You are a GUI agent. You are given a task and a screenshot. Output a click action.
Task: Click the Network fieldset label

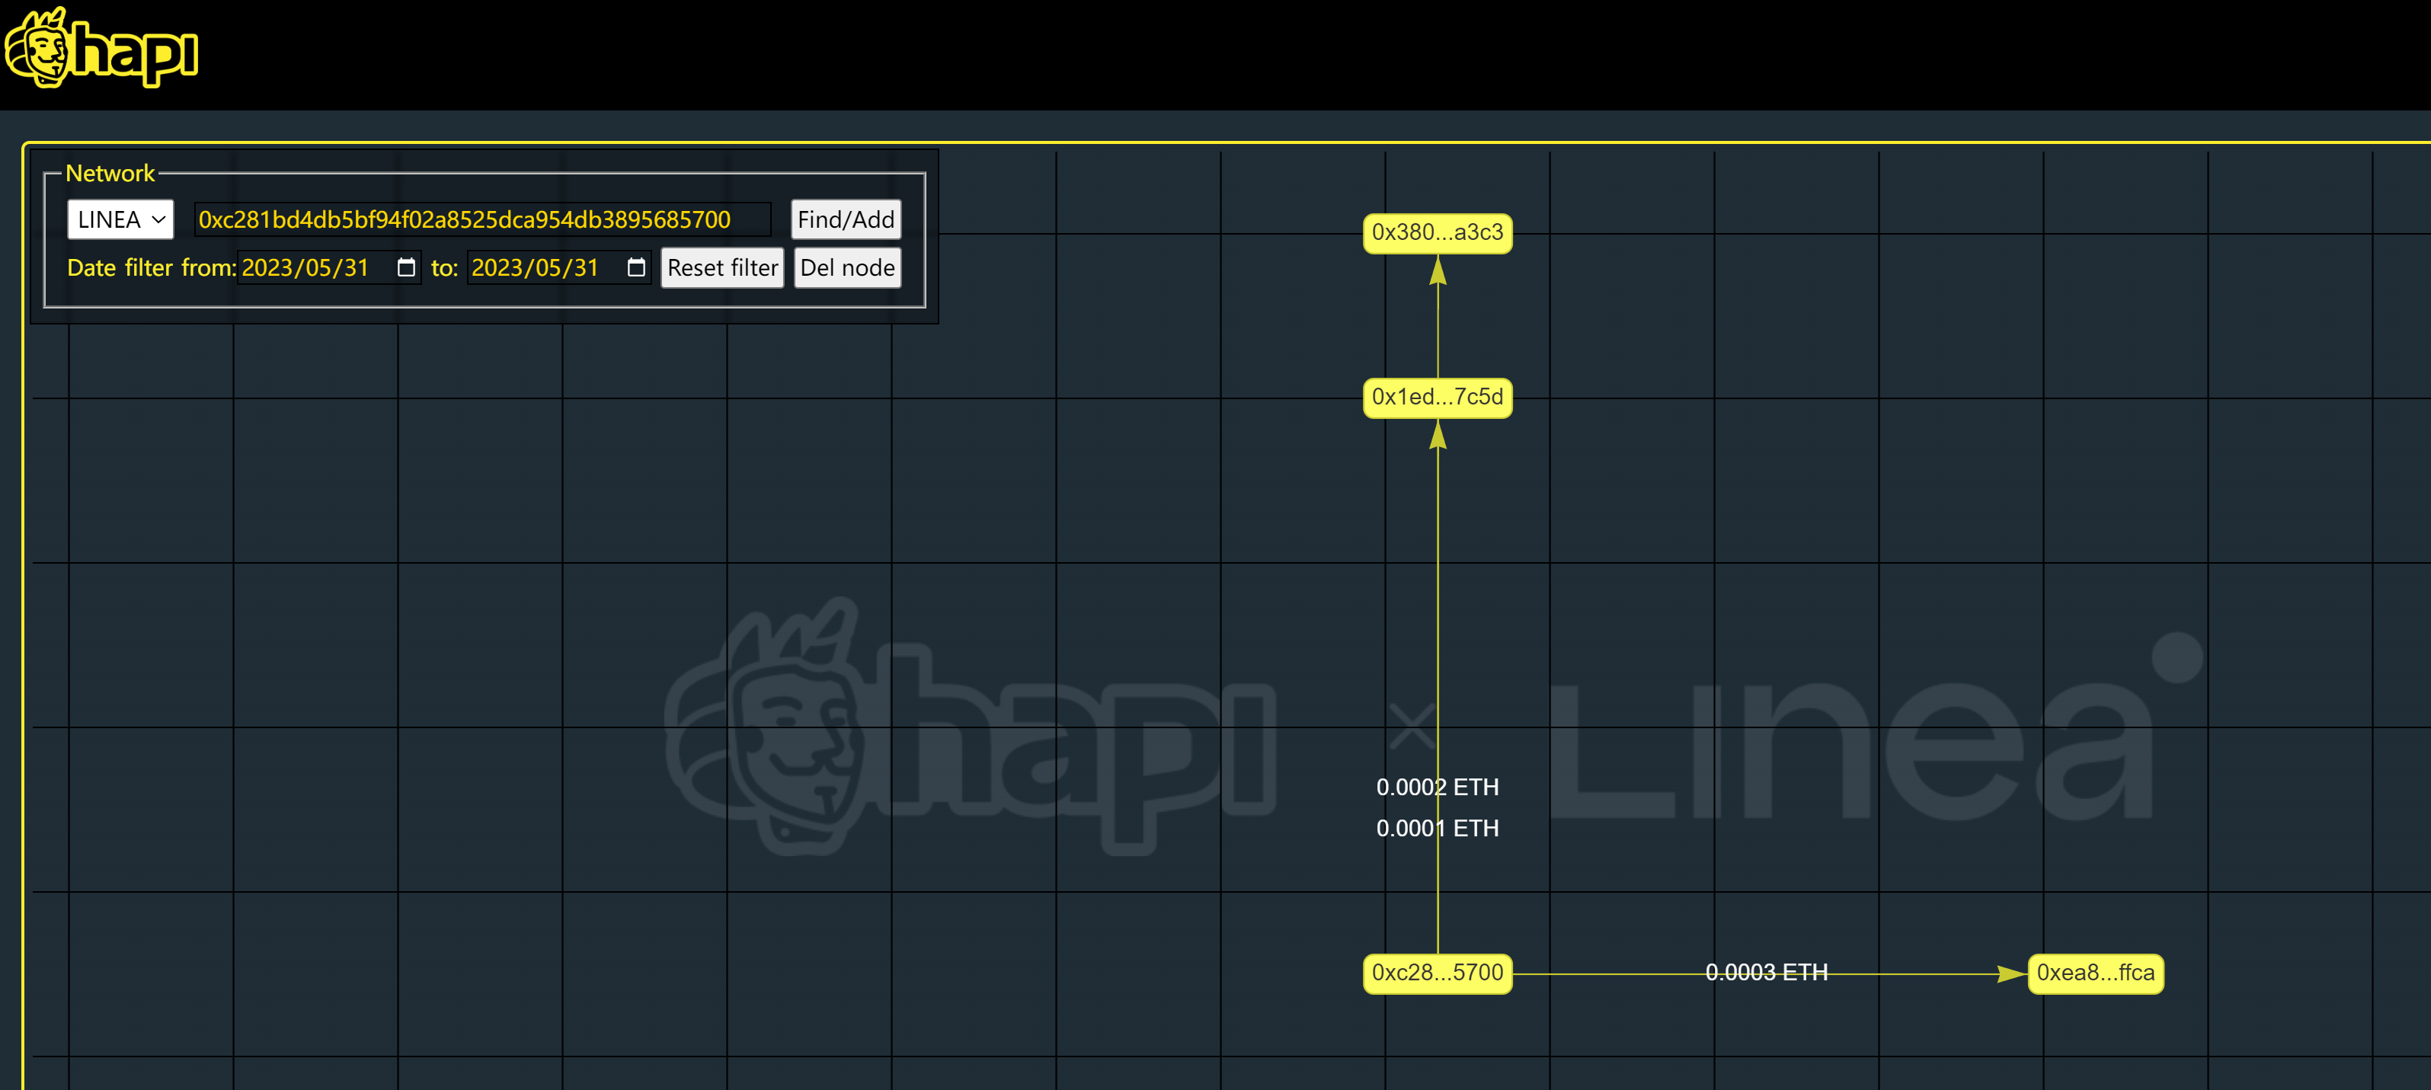pos(110,174)
